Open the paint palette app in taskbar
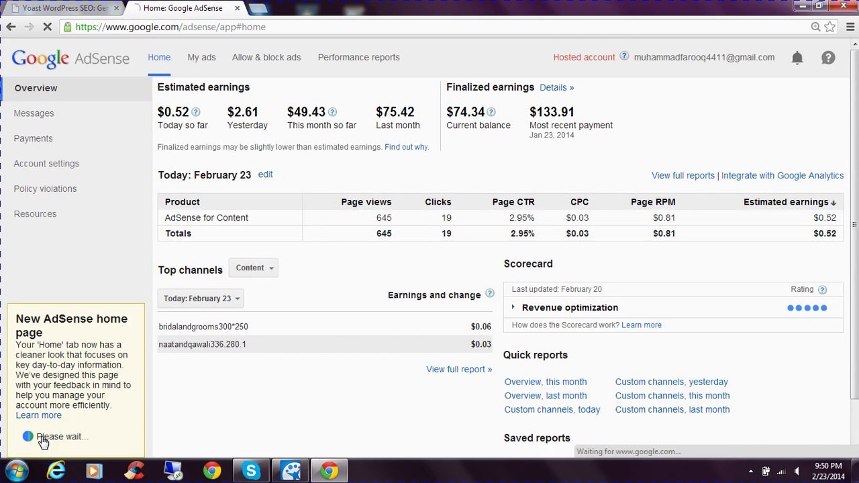Viewport: 859px width, 483px height. click(291, 471)
